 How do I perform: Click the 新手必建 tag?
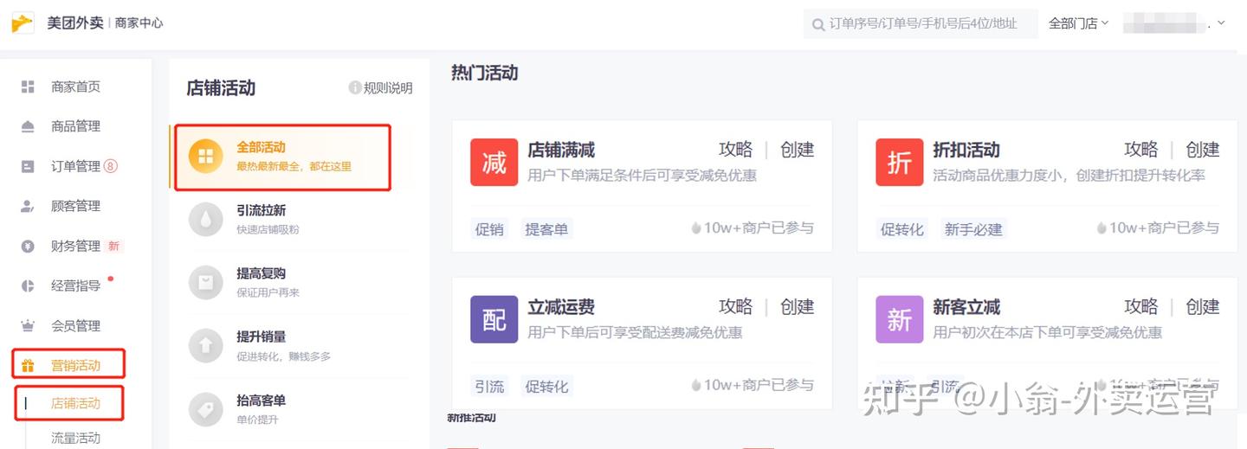973,229
